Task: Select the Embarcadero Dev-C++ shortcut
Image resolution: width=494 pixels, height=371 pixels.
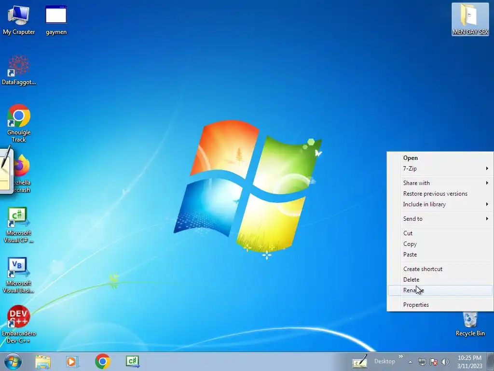Action: [x=19, y=324]
